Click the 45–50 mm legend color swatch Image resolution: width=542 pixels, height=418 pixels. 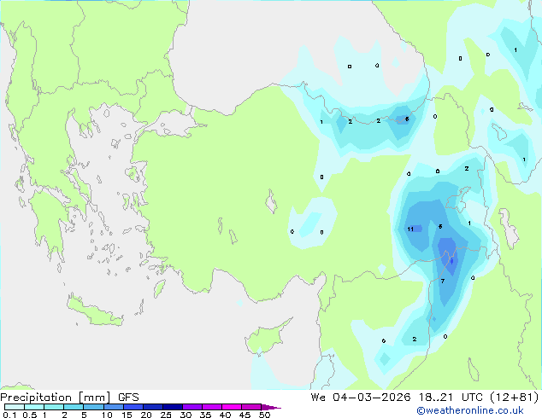(251, 407)
